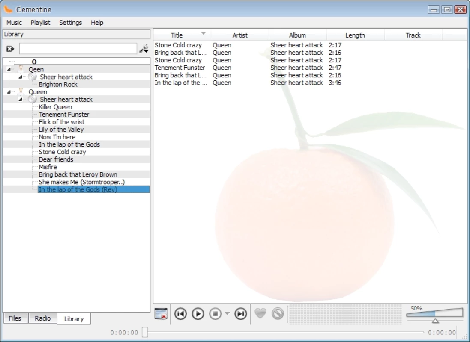Image resolution: width=470 pixels, height=342 pixels.
Task: Click album disc icon under Qeen
Action: tap(33, 77)
